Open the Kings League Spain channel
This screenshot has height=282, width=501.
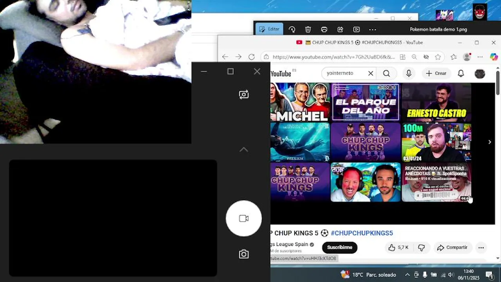(x=289, y=244)
